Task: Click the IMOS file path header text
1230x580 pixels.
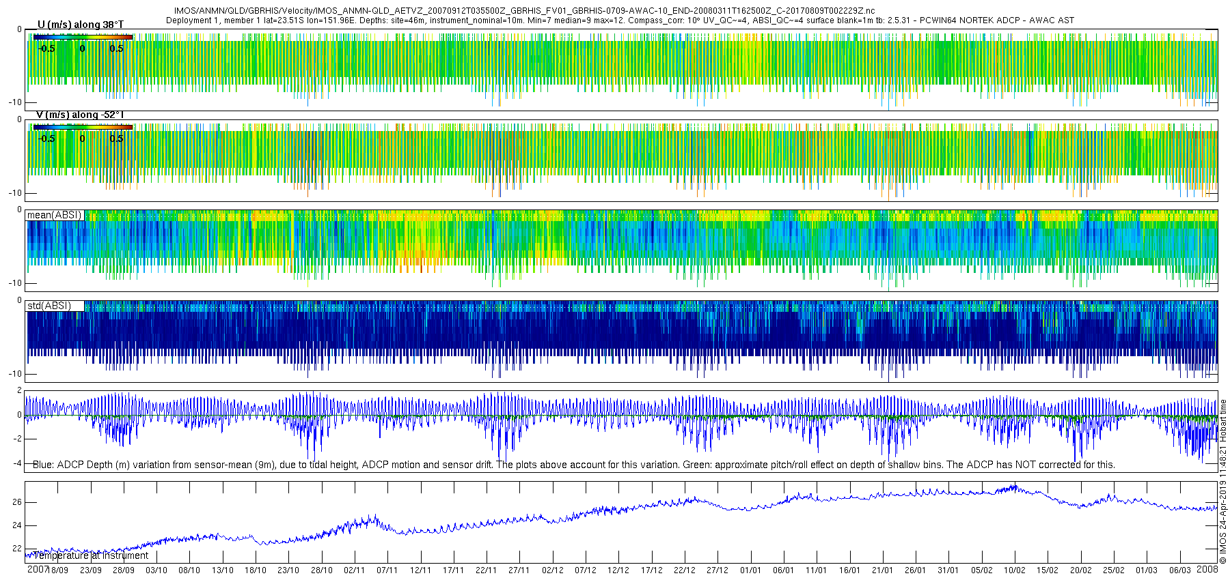Action: click(x=524, y=11)
